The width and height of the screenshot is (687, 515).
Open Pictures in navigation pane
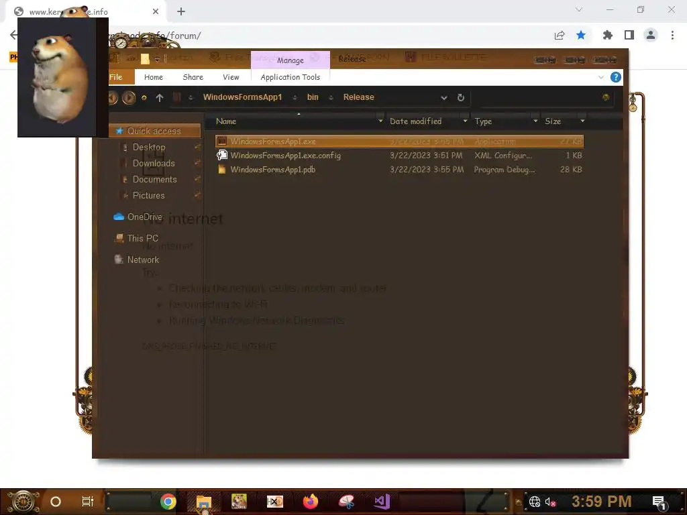tap(148, 196)
